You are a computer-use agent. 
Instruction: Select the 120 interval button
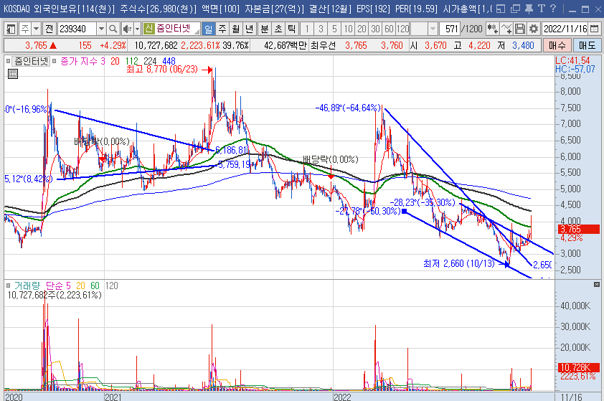pos(402,29)
